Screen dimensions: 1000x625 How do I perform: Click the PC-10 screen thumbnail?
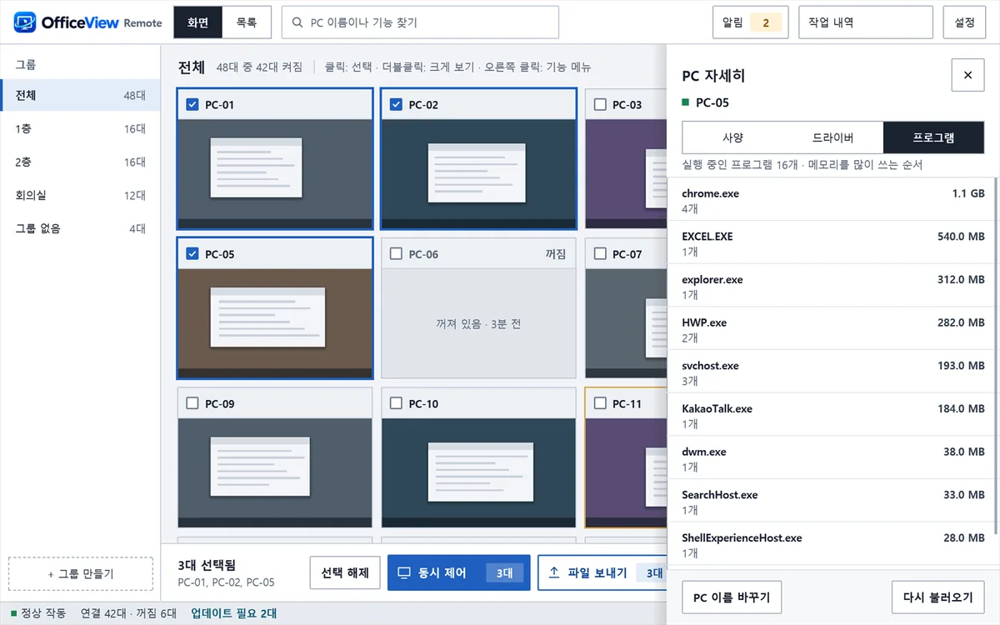tap(478, 472)
